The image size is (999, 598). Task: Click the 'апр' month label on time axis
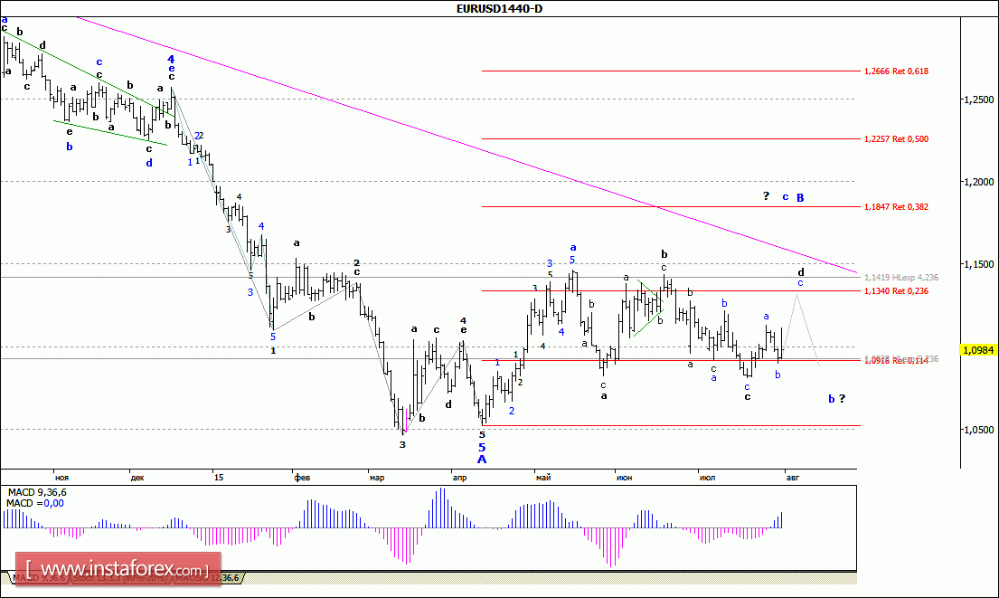pos(459,478)
